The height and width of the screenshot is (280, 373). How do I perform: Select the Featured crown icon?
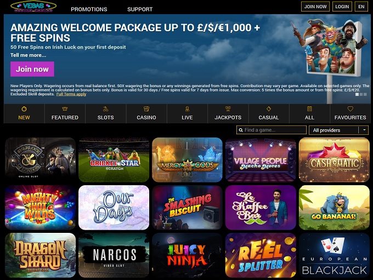click(65, 109)
